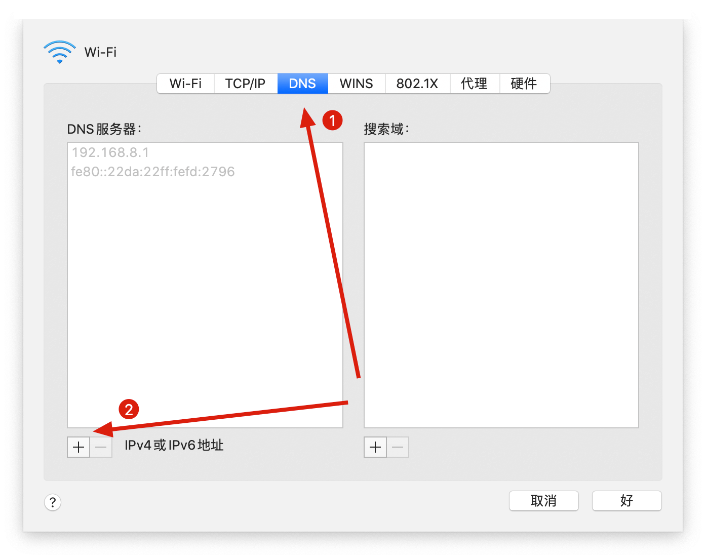Confirm settings with the 好 (OK) button
706x559 pixels.
click(626, 501)
